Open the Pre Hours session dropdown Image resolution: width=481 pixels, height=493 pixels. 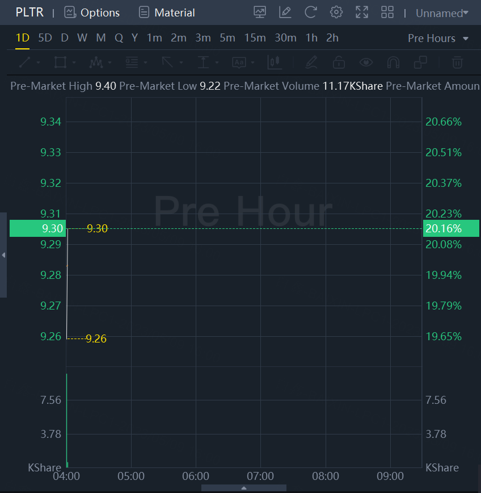pyautogui.click(x=438, y=38)
